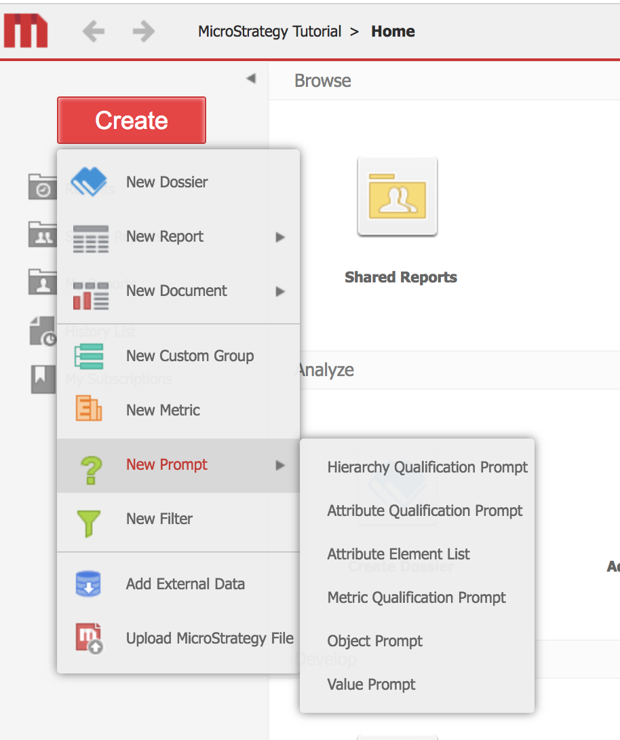Select Metric Qualification Prompt
Screen dimensions: 620x740
pyautogui.click(x=416, y=597)
